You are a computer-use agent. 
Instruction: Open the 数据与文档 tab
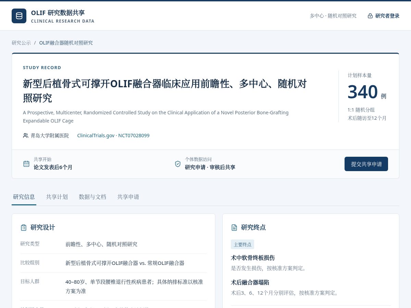92,197
